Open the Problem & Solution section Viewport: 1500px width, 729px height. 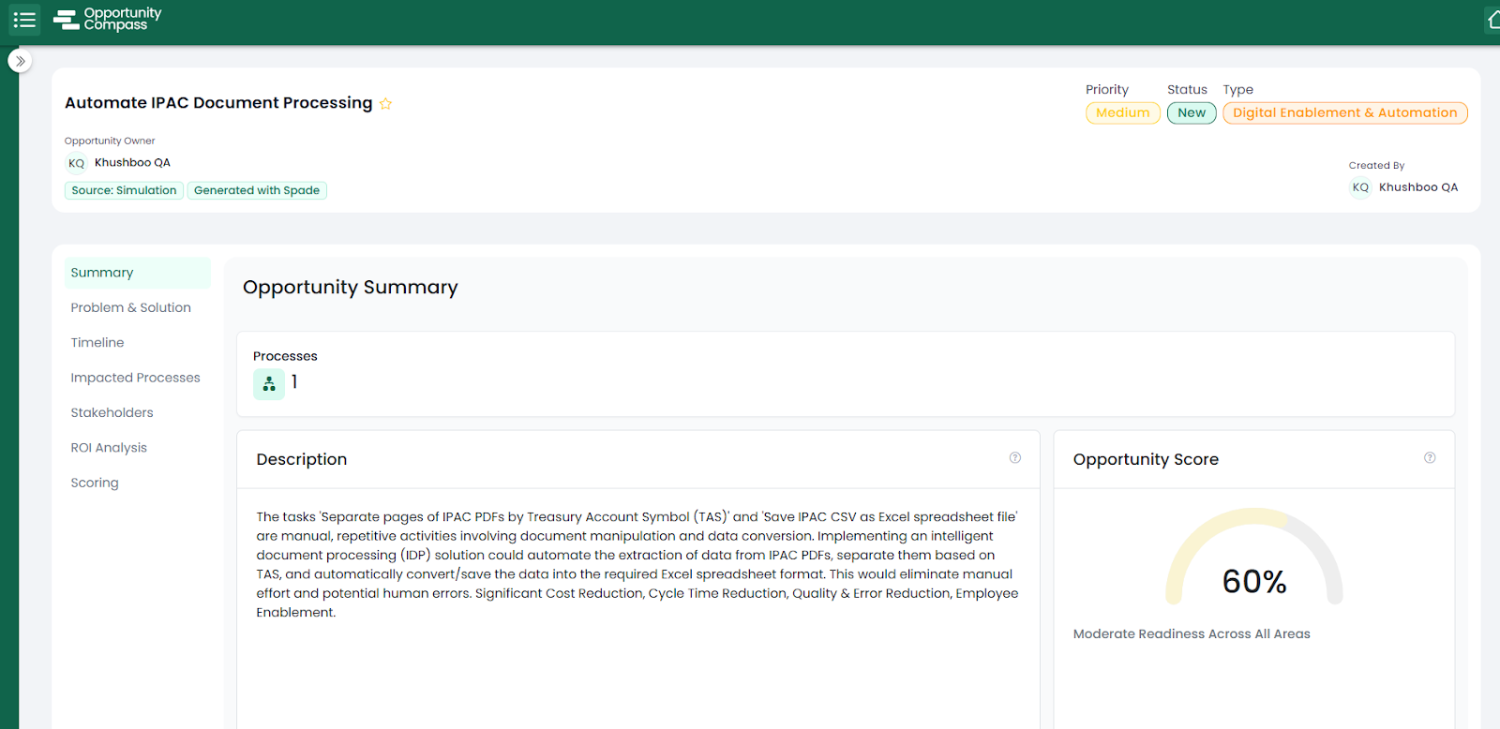(x=130, y=307)
